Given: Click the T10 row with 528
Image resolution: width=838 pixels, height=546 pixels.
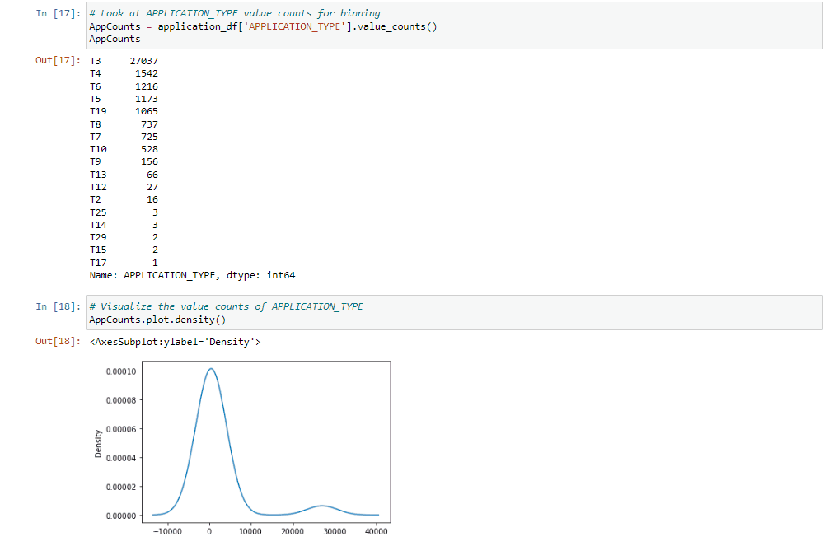Looking at the screenshot, I should 124,149.
